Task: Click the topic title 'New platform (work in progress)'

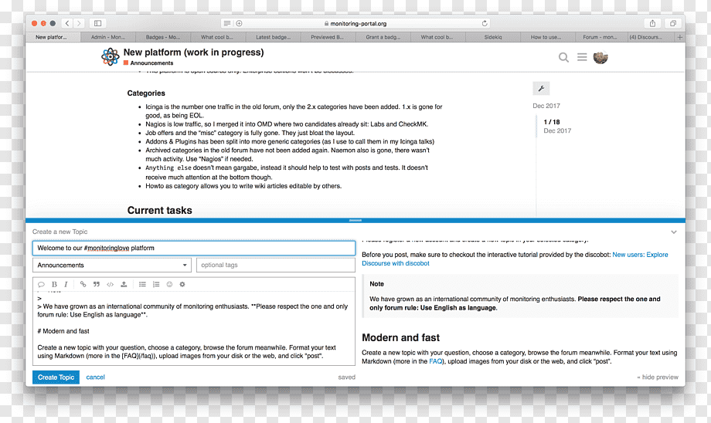Action: pos(194,52)
